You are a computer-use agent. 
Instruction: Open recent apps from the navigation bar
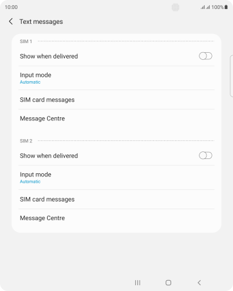coord(138,283)
